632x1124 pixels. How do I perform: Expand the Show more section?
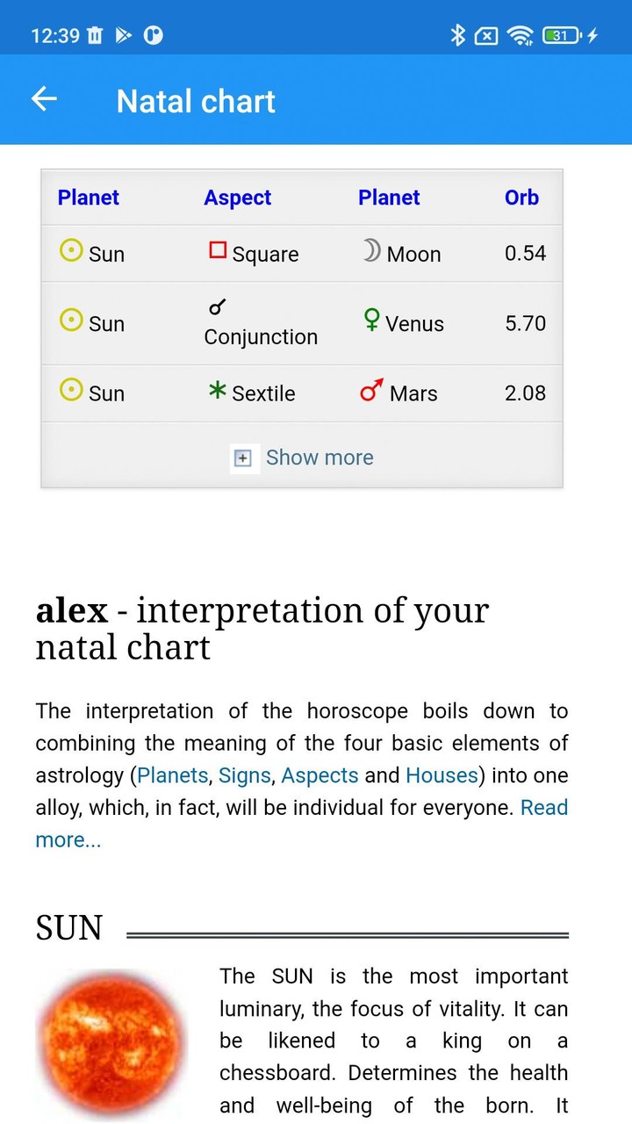(x=320, y=458)
